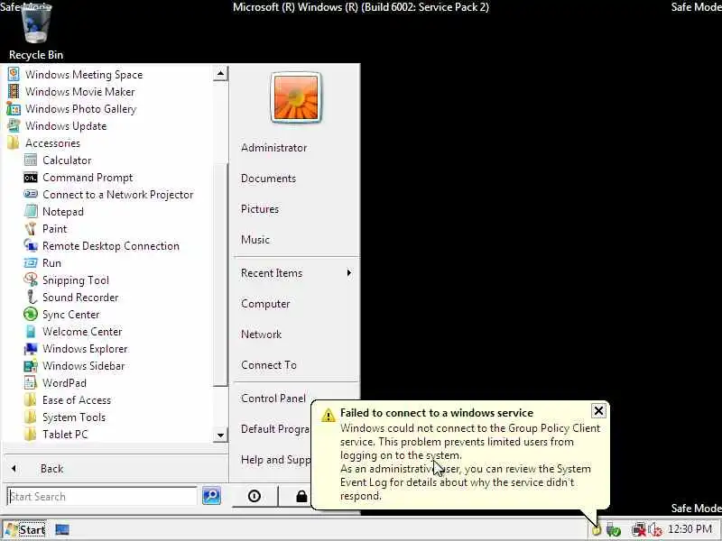Launch Command Prompt via its icon

(x=31, y=178)
